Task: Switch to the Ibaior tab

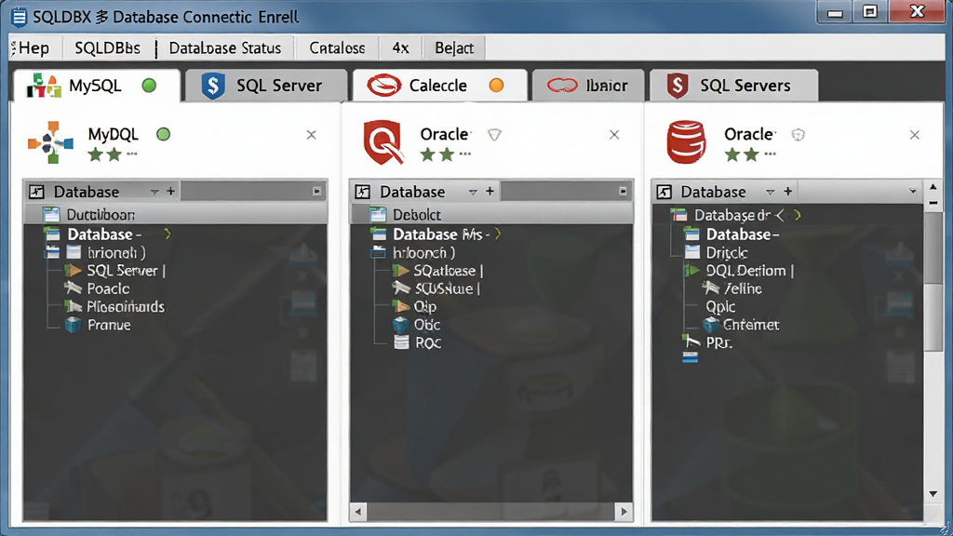Action: tap(587, 86)
